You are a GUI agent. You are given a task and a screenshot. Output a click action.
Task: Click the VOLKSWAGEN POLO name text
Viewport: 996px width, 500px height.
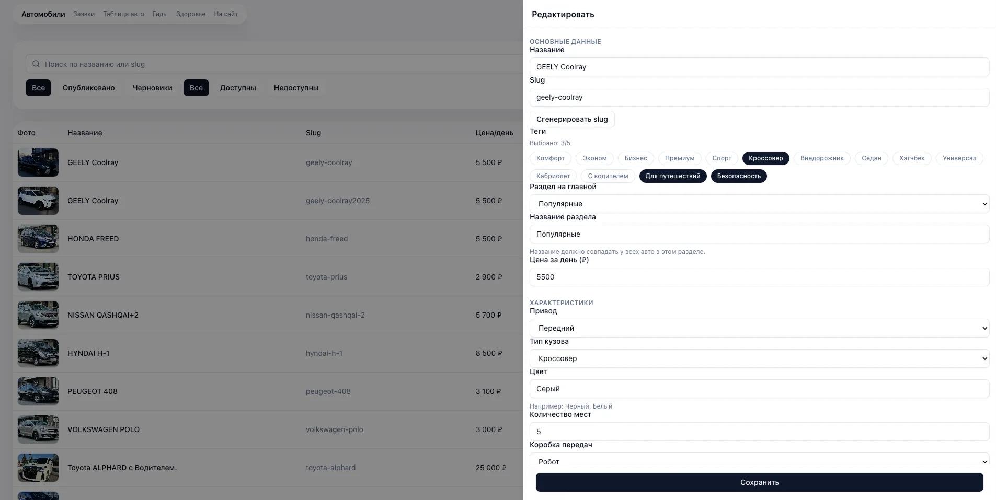pyautogui.click(x=104, y=429)
